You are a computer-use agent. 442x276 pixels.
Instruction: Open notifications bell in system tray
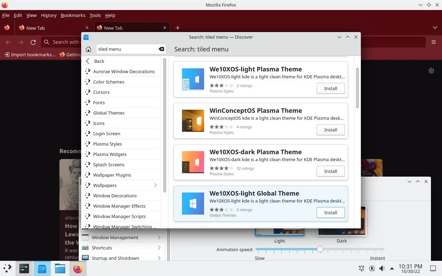click(x=362, y=268)
